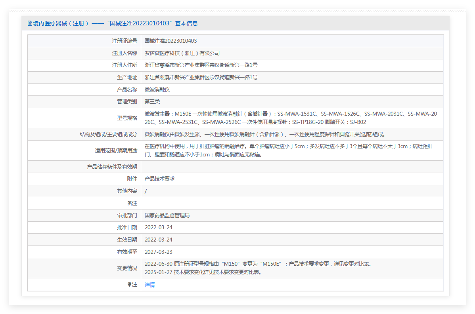Click registration number 国械注准20223010403 in table
The width and height of the screenshot is (475, 314).
click(x=170, y=41)
